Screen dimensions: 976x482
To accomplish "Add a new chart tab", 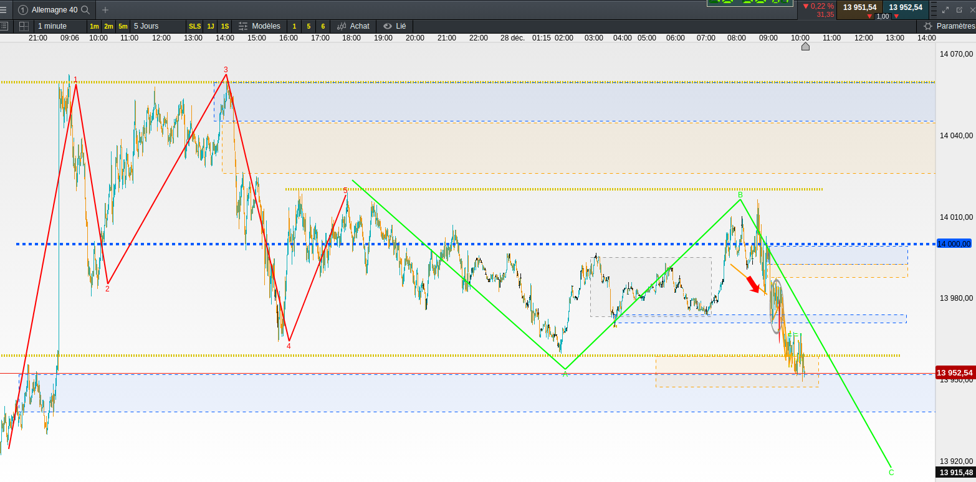I will point(105,10).
